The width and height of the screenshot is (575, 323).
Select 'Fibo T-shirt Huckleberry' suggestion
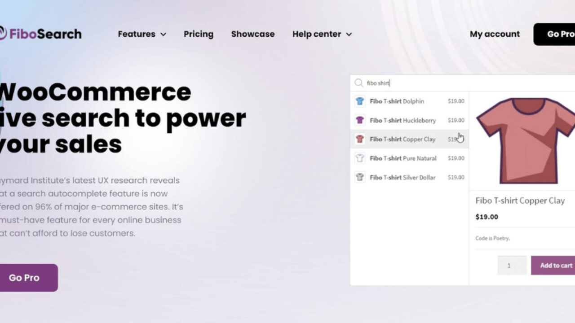[x=409, y=120]
